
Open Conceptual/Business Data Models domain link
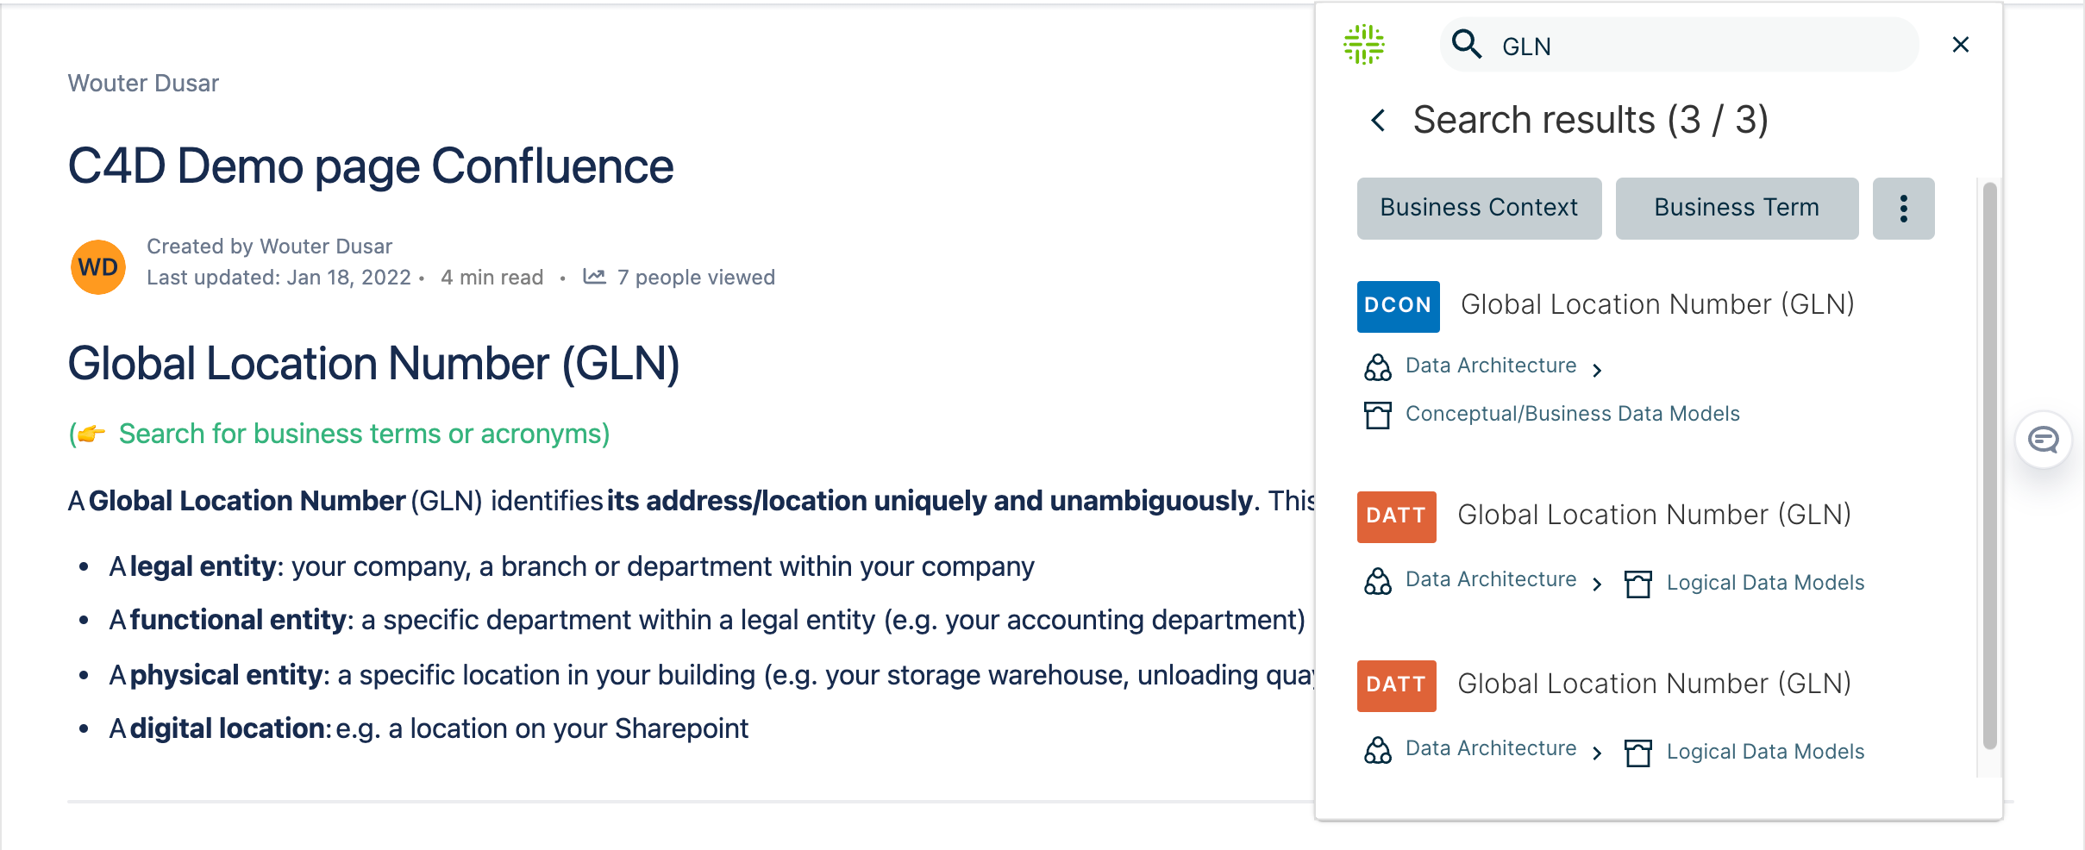pos(1572,415)
